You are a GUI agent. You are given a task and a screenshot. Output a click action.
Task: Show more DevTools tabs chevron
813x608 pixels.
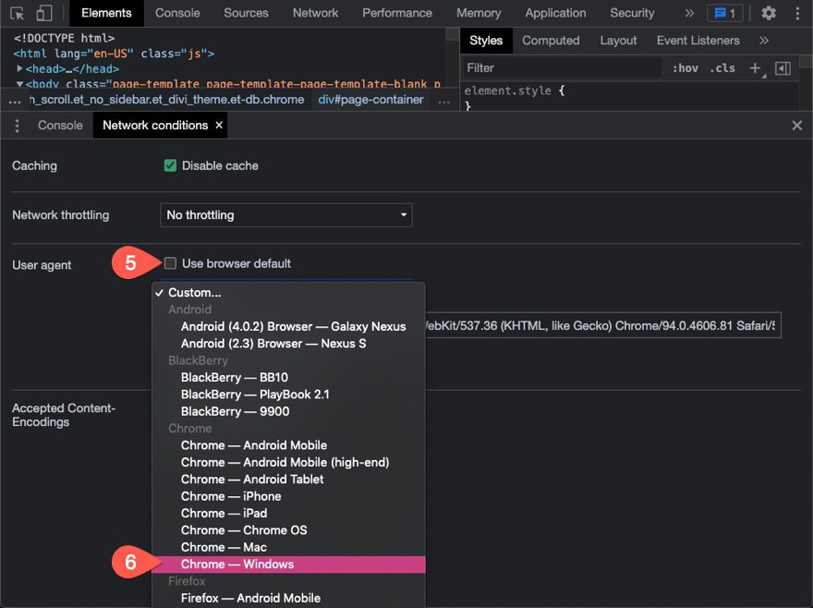689,14
